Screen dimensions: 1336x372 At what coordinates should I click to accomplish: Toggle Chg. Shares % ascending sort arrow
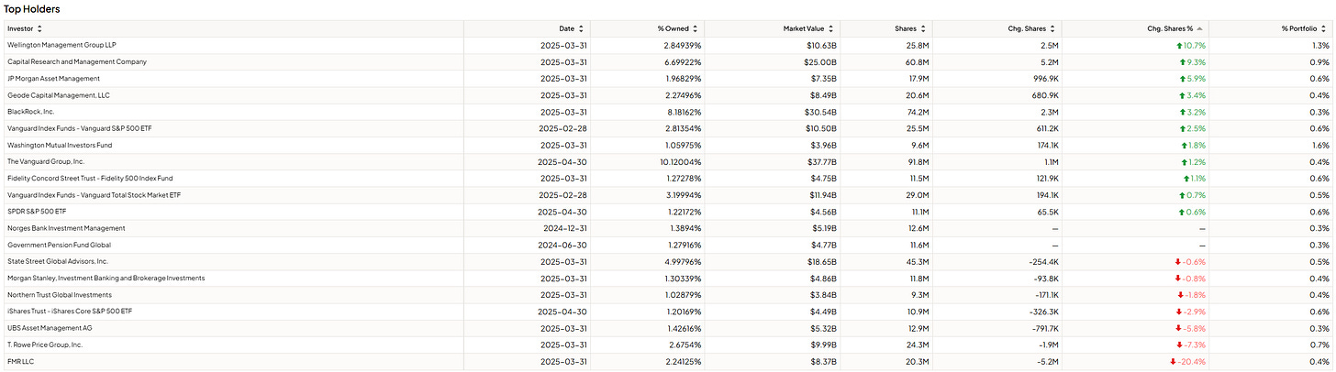pyautogui.click(x=1200, y=29)
